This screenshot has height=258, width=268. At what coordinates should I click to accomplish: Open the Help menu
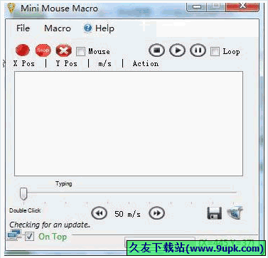[104, 28]
